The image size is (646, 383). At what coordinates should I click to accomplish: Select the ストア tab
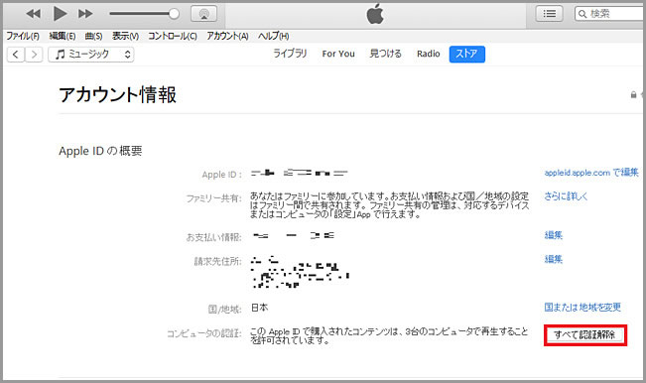(x=466, y=54)
